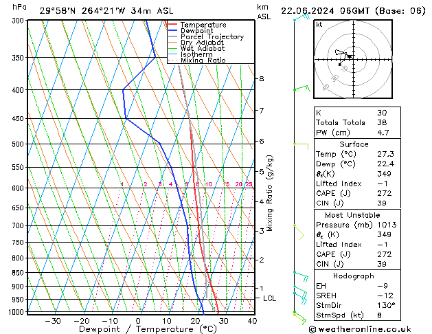Viewport: 432px width, 334px height.
Task: Click the green wind barb near 400 hPa
Action: pos(300,89)
